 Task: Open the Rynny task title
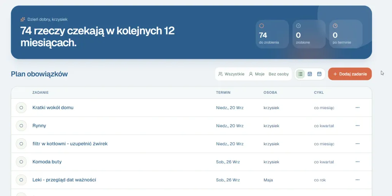click(39, 126)
